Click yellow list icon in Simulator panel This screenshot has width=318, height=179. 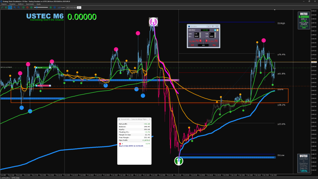(217, 30)
